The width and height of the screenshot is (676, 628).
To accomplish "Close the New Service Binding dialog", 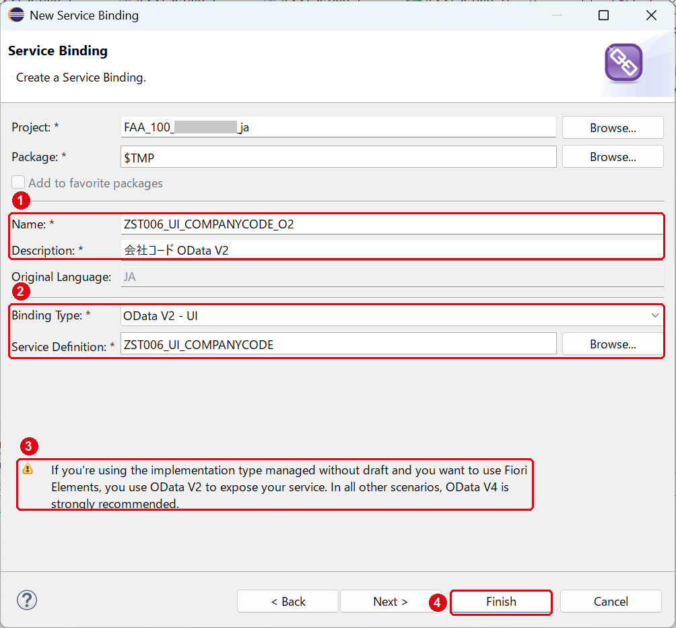I will point(652,15).
